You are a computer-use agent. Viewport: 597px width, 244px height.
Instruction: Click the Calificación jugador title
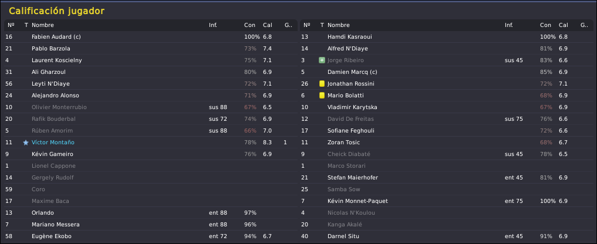[x=56, y=11]
